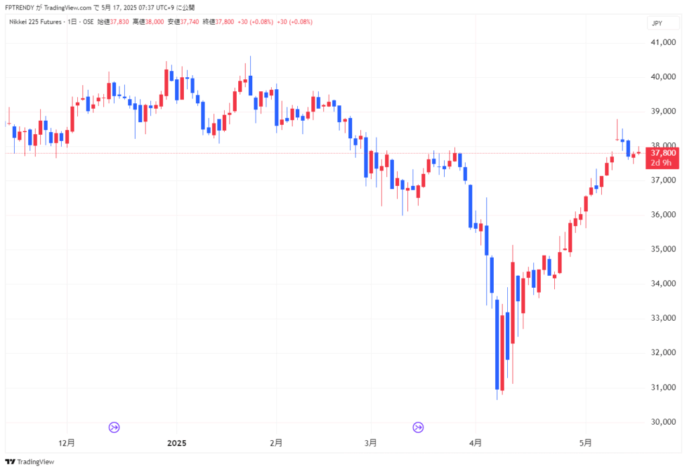Screen dimensions: 687x471
Task: Click the purple contract-rollover marker near December
Action: [x=114, y=427]
